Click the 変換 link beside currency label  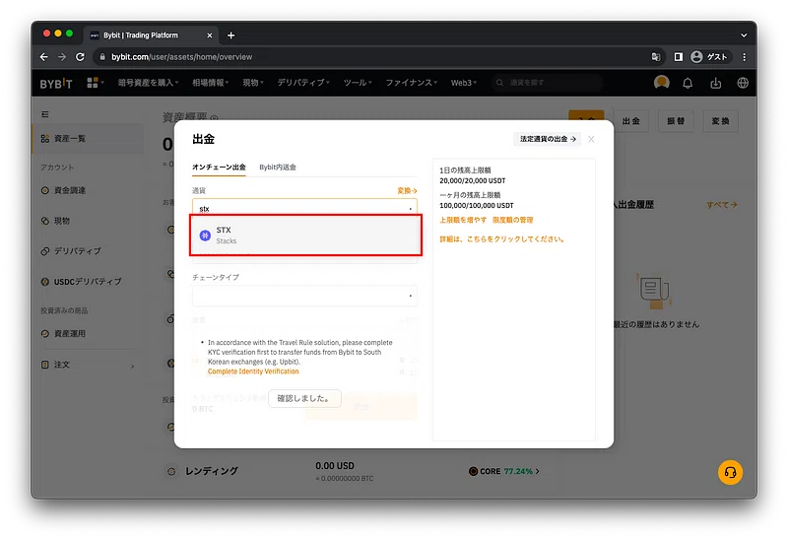point(407,190)
